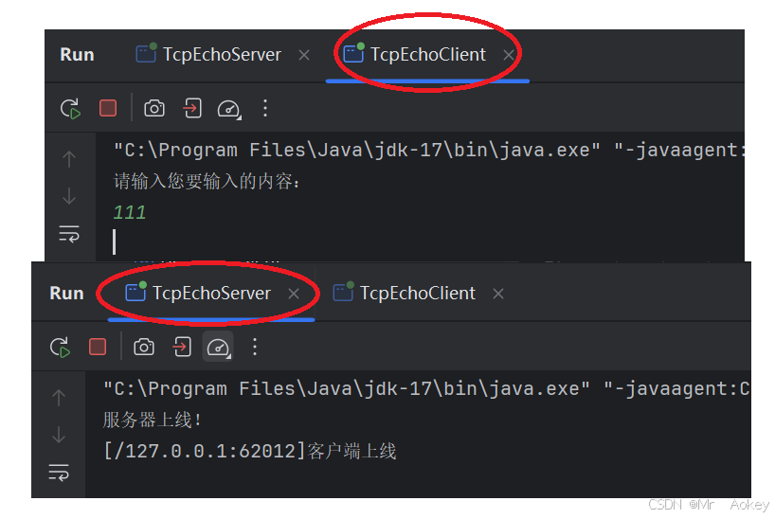Switch to TcpEchoServer tab in upper panel
The width and height of the screenshot is (775, 519).
pos(208,54)
